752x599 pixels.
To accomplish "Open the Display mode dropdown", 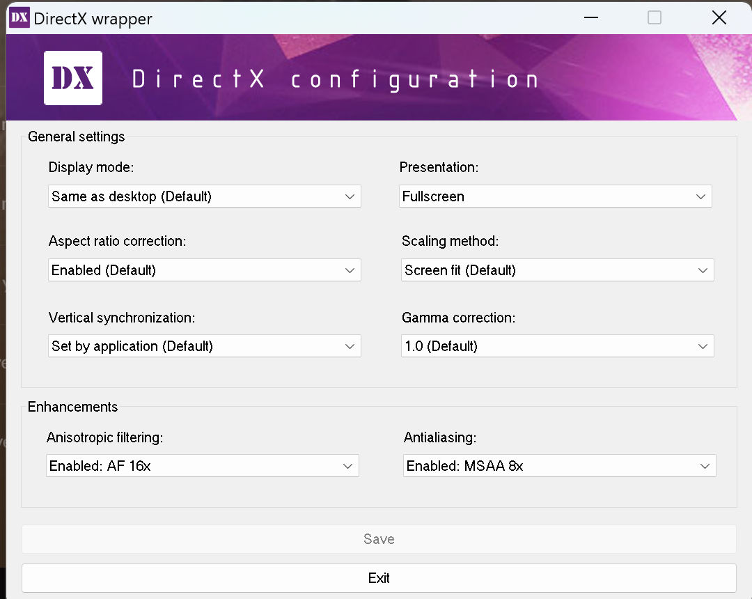I will click(x=204, y=196).
